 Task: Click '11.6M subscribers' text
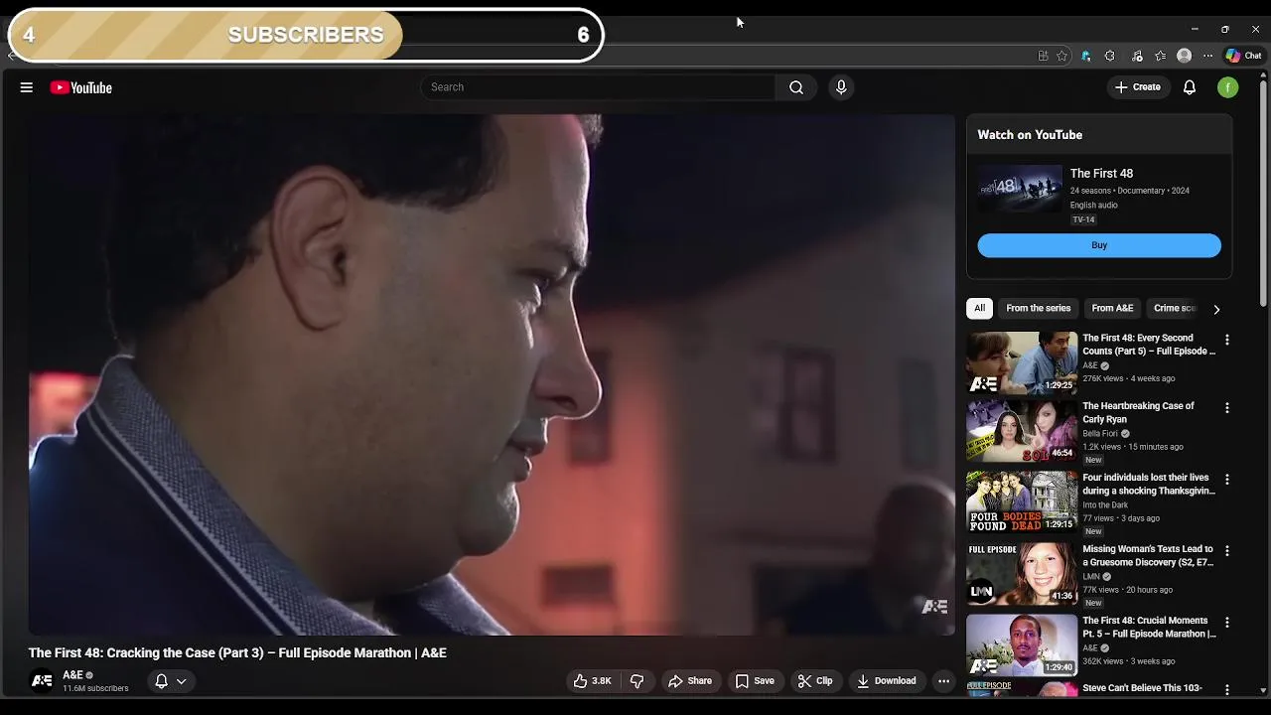point(95,689)
